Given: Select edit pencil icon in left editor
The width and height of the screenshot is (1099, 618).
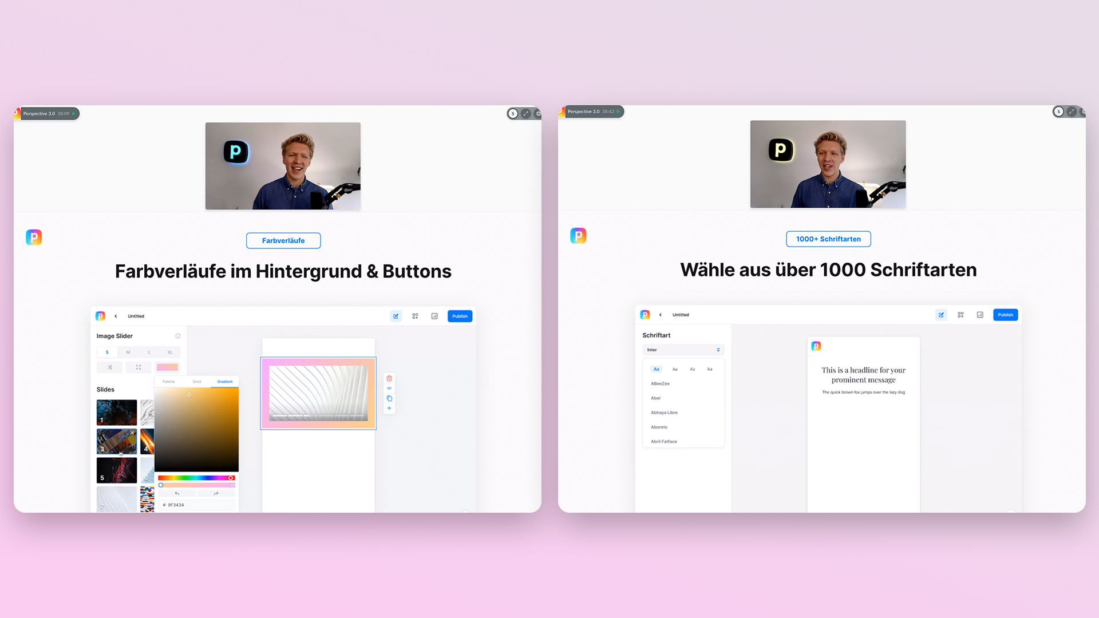Looking at the screenshot, I should [x=396, y=316].
